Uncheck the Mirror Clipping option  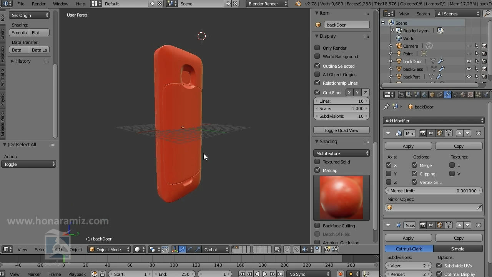(414, 174)
